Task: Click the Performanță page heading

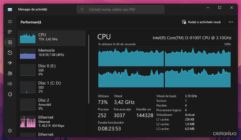Action: tap(31, 22)
